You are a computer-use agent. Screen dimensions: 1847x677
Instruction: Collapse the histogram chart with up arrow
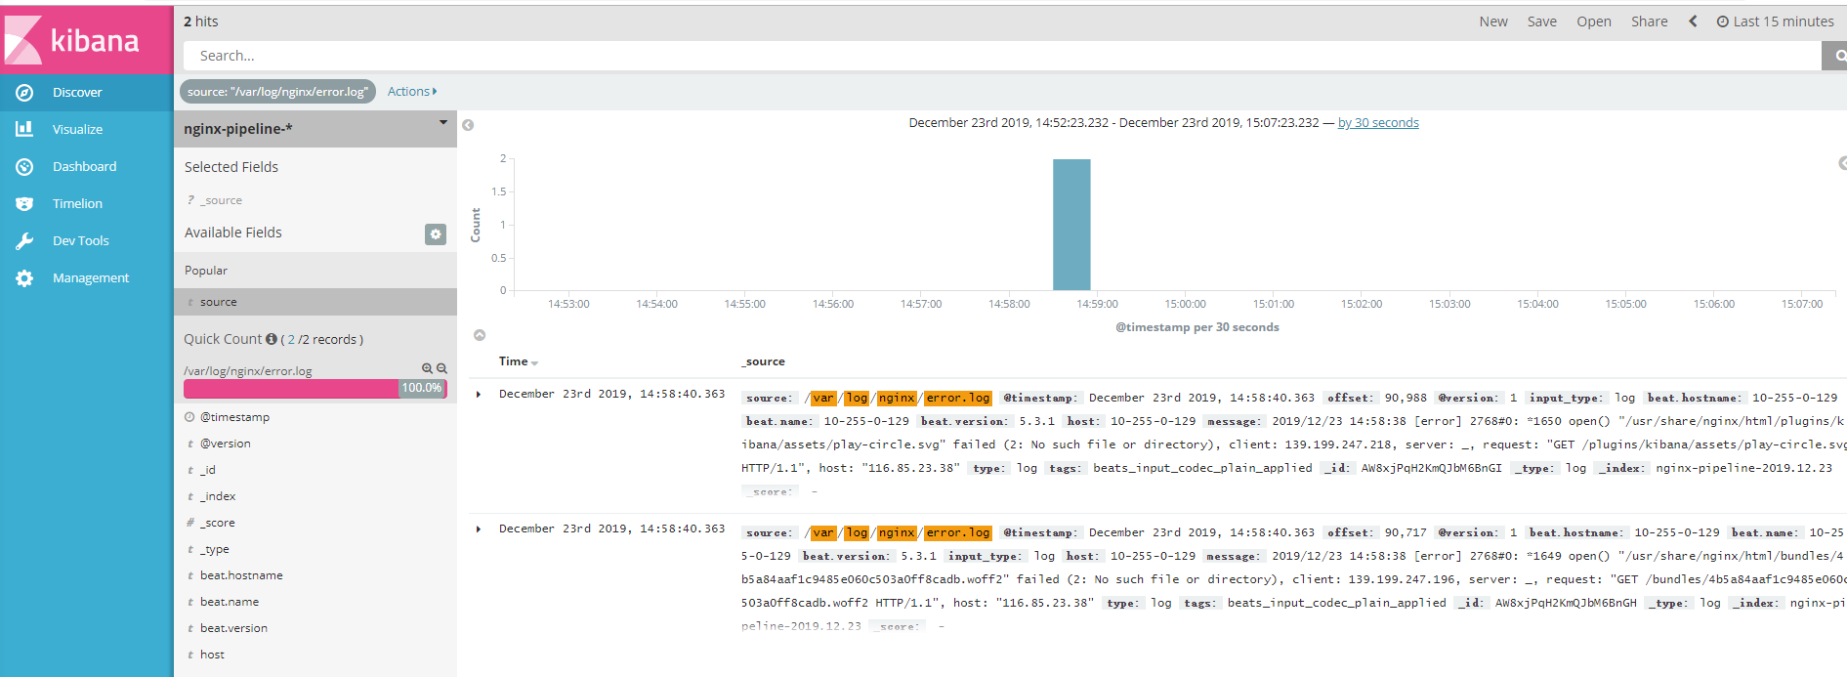pos(480,335)
